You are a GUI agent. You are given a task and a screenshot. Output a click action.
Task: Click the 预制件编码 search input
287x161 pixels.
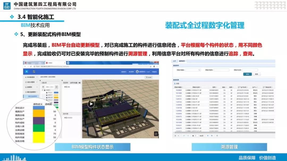coord(193,70)
